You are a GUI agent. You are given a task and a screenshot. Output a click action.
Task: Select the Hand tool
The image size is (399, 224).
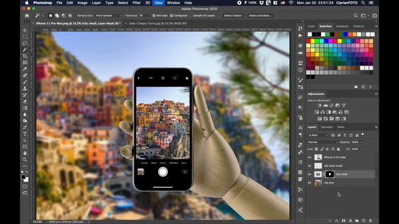tap(25, 153)
